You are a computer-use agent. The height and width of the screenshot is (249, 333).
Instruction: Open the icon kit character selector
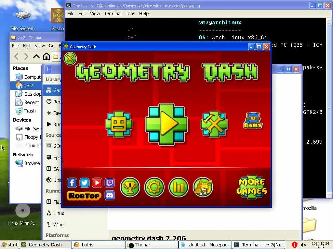coord(119,124)
